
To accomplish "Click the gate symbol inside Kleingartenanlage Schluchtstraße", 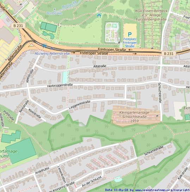I will tap(157, 116).
